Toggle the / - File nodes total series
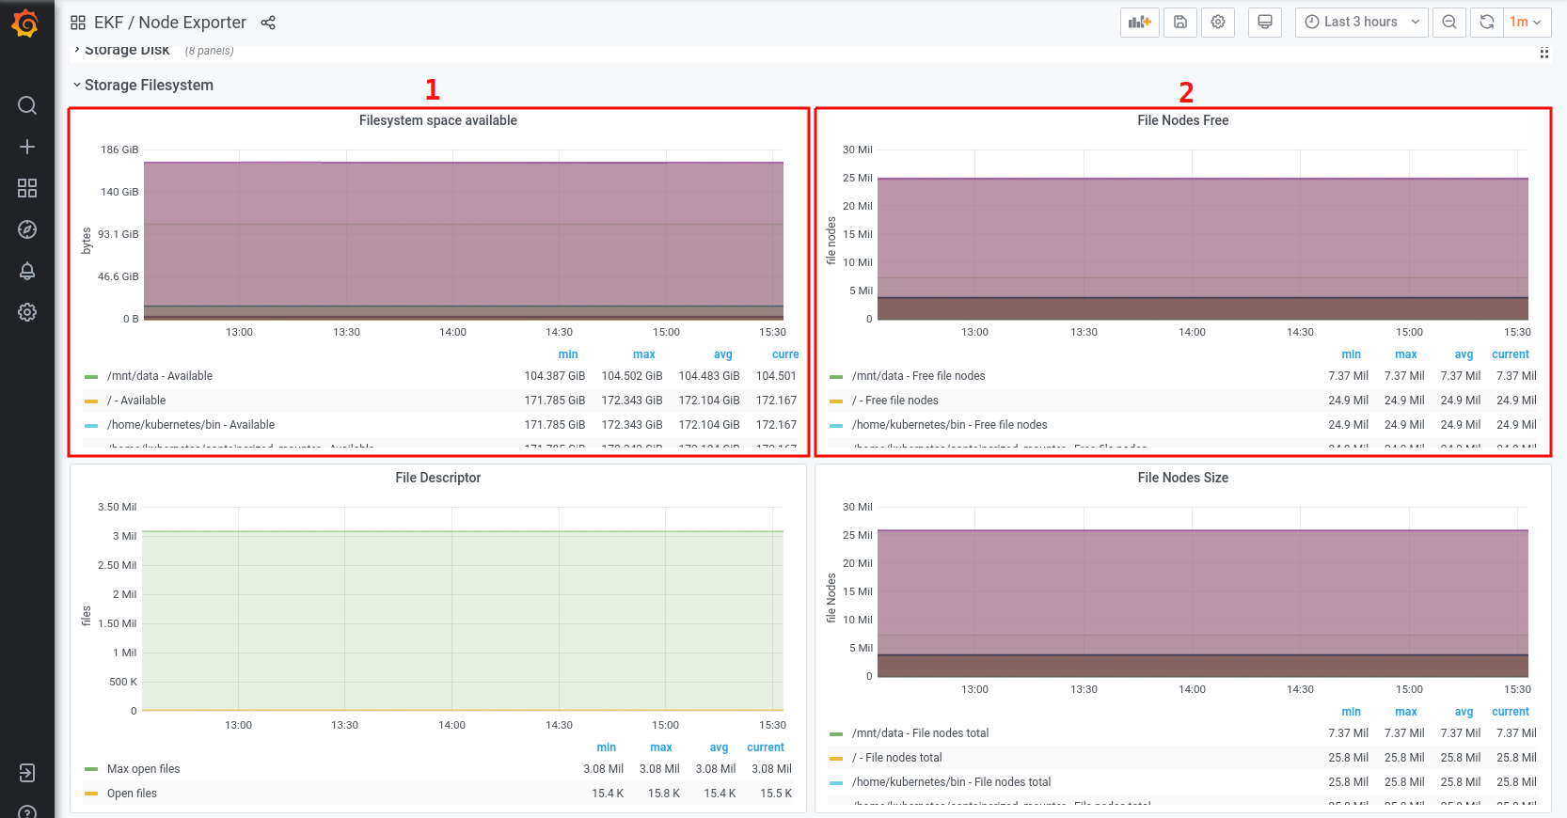This screenshot has width=1567, height=818. pos(897,758)
